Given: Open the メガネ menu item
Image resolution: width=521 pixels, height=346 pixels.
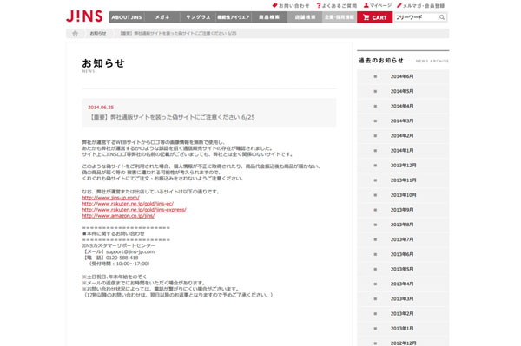Looking at the screenshot, I should 162,17.
